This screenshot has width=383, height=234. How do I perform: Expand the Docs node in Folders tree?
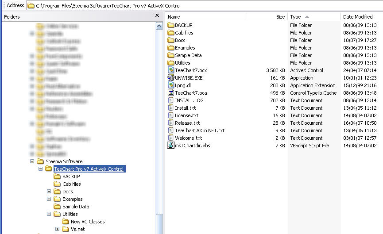[x=49, y=192]
